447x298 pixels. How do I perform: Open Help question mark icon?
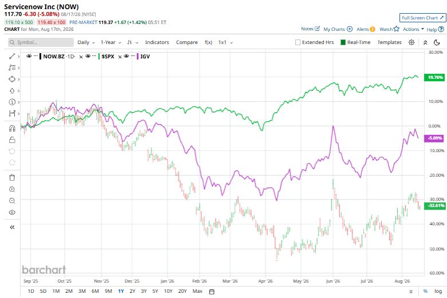(441, 29)
